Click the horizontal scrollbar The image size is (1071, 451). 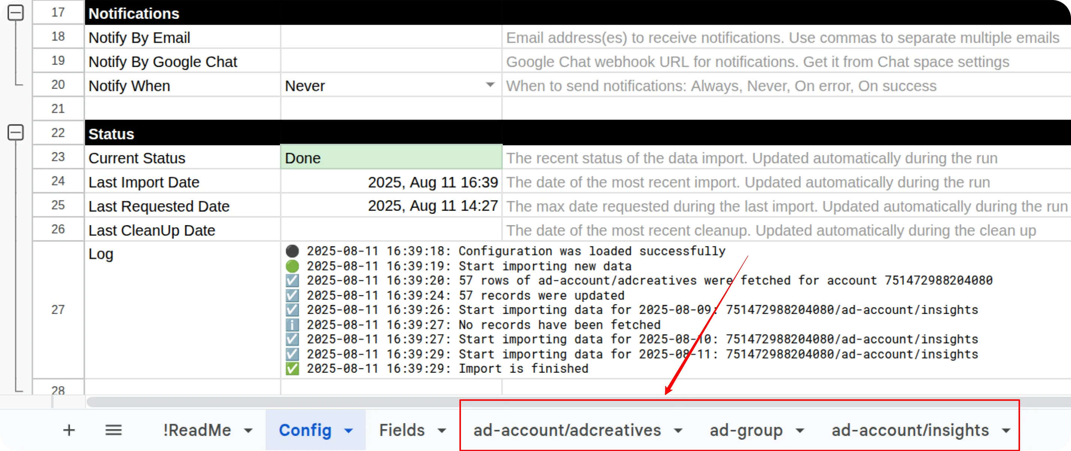578,402
